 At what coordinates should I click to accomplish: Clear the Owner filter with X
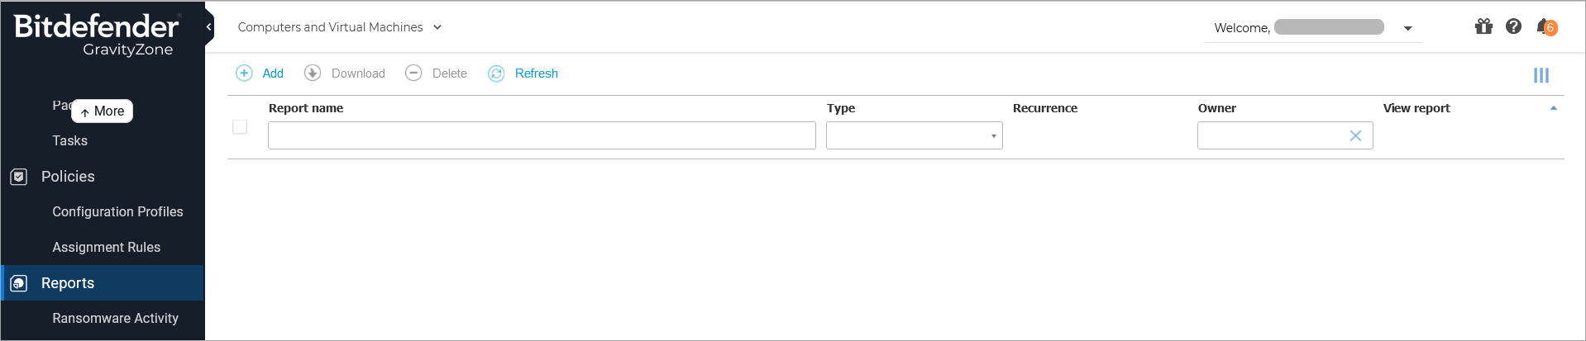[1355, 135]
